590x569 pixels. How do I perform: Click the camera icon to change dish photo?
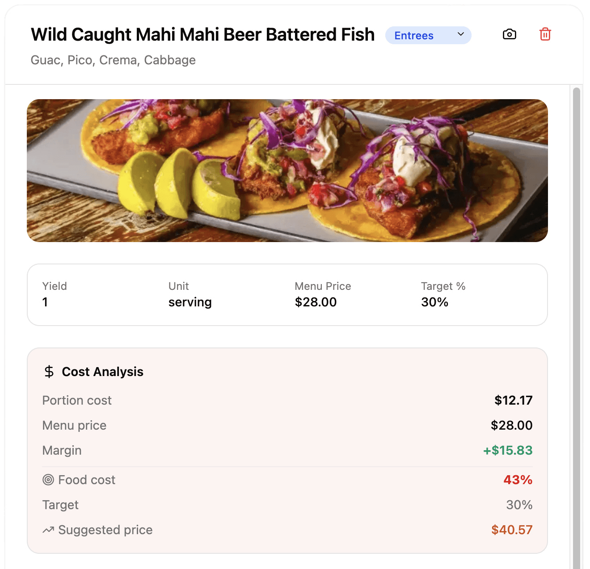pyautogui.click(x=509, y=34)
